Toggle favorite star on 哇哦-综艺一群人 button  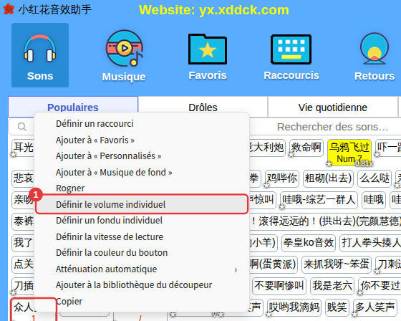click(282, 207)
